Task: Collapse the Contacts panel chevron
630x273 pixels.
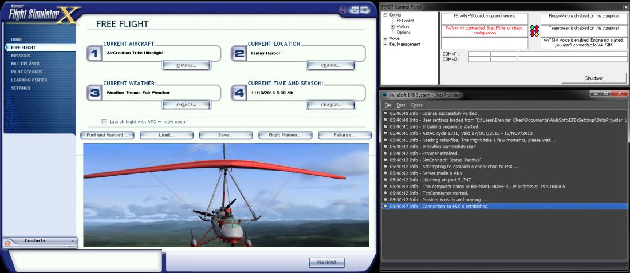Action: [x=73, y=241]
